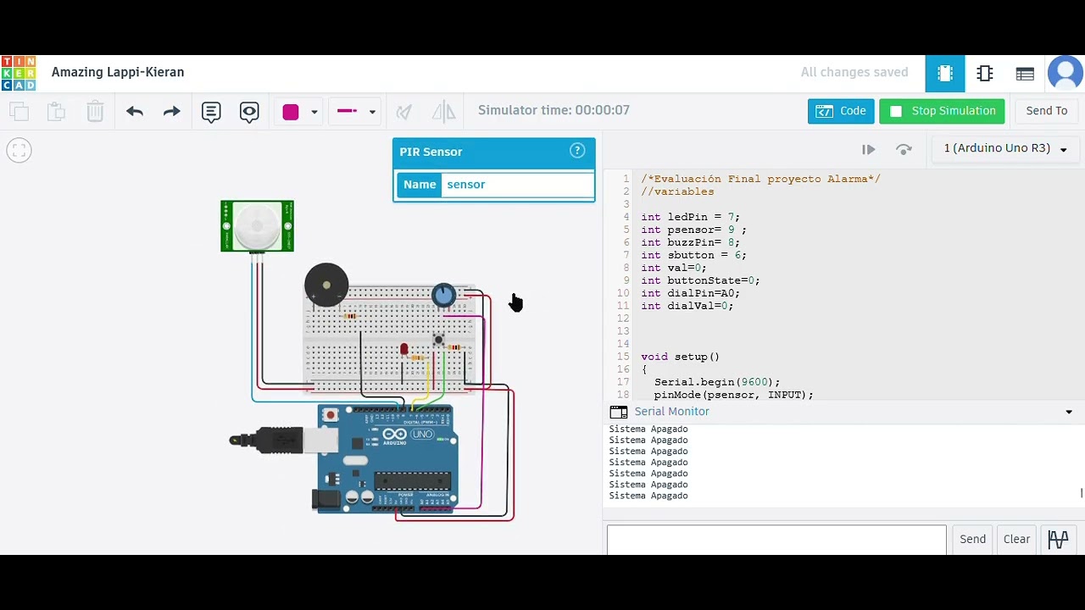
Task: Switch to Schematic view icon
Action: [x=985, y=74]
